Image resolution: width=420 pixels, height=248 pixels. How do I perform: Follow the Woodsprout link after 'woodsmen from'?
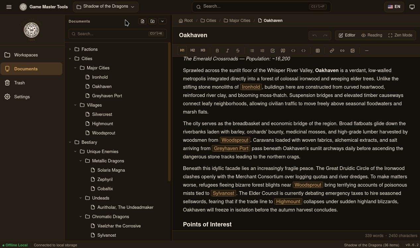click(235, 140)
